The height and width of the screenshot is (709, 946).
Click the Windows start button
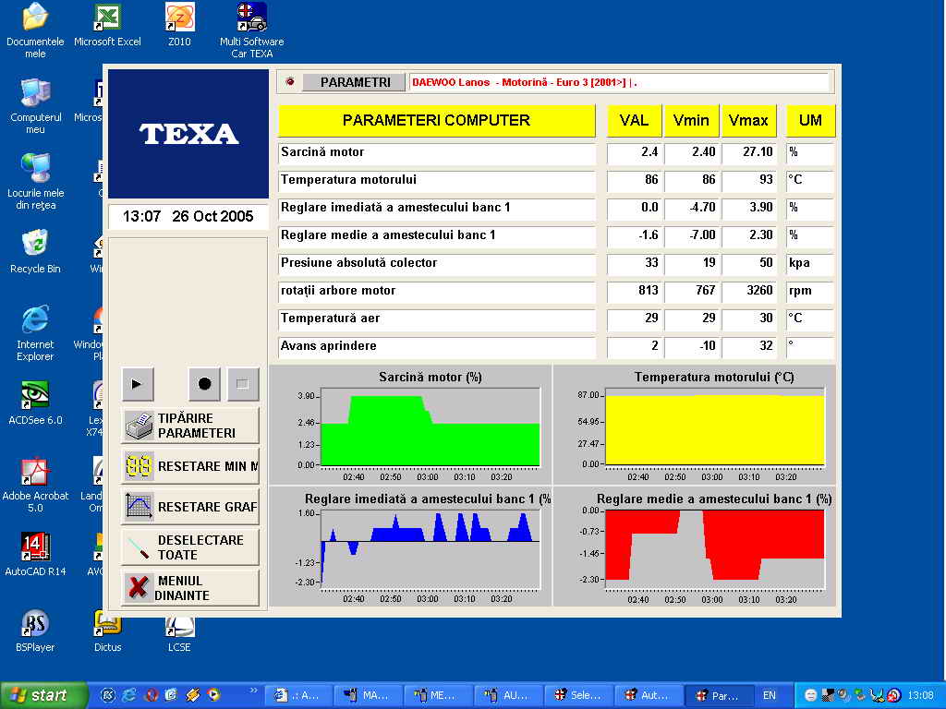pos(43,695)
